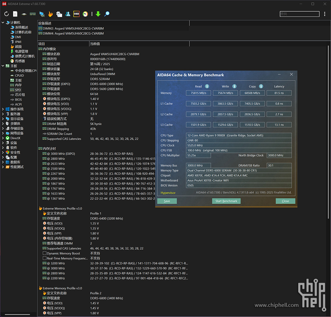Click the Memory Read 75815 MB/s value
This screenshot has height=317, width=331.
[x=199, y=93]
